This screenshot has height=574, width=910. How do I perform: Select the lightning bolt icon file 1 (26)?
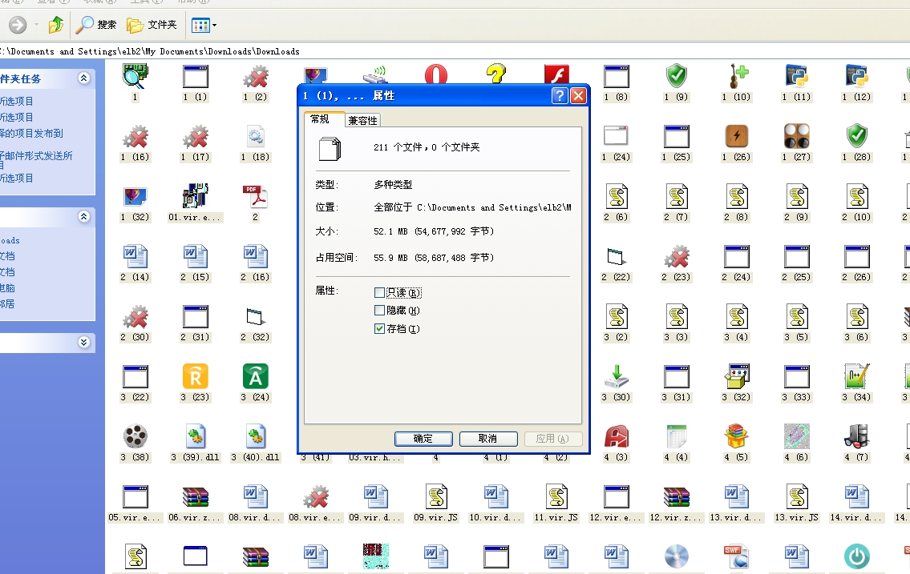(736, 137)
